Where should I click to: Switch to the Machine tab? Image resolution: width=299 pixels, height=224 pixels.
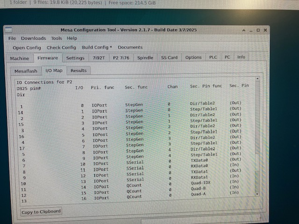point(20,58)
